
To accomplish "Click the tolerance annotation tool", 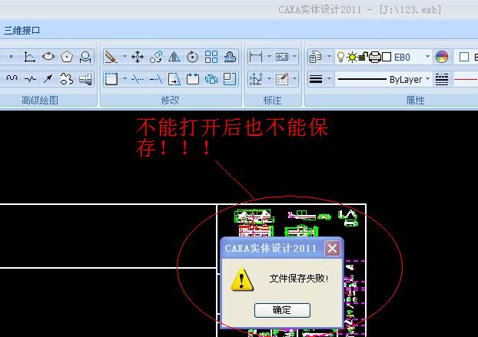I will 282,57.
